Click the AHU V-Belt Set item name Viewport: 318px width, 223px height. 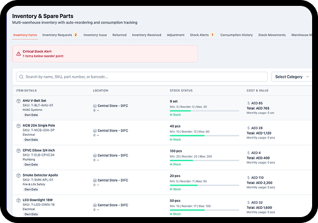click(x=34, y=100)
